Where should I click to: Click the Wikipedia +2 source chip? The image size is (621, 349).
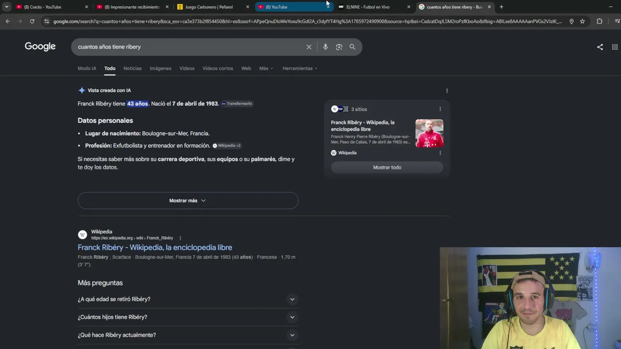[x=227, y=145]
